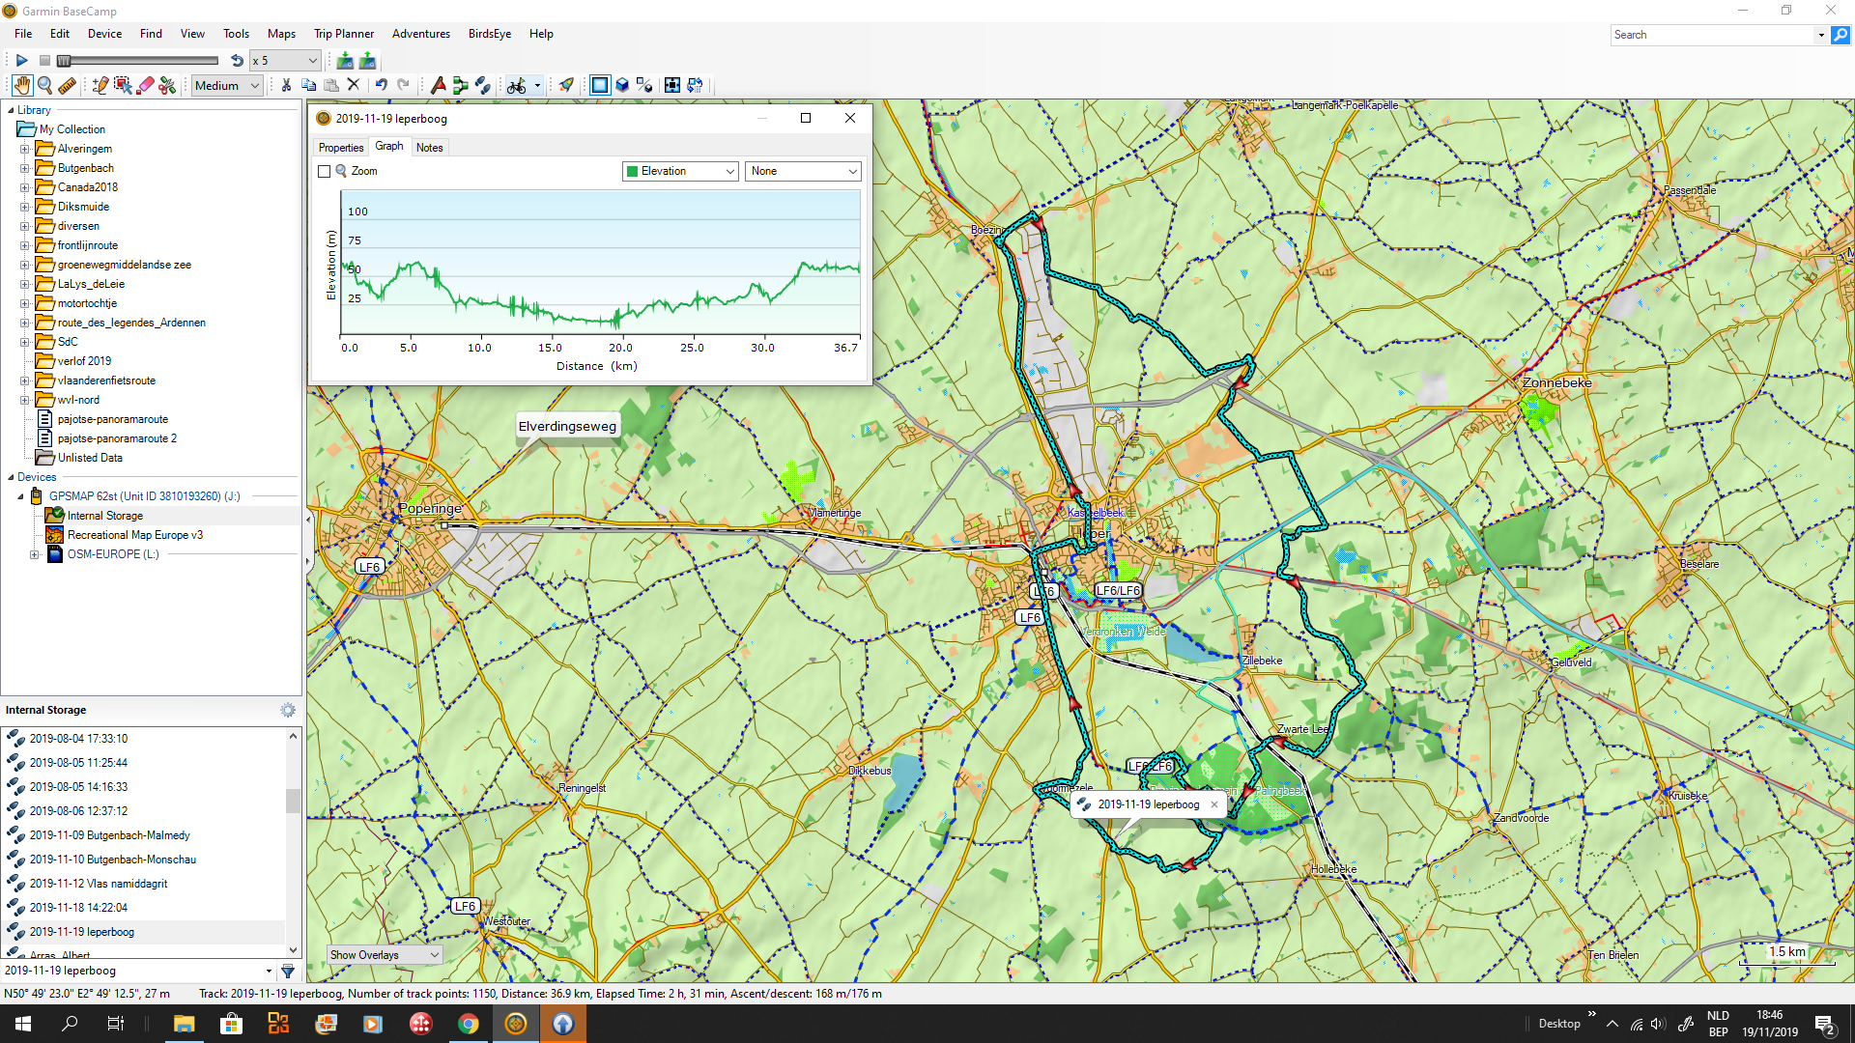Switch to the Properties tab
The width and height of the screenshot is (1855, 1043).
point(341,148)
